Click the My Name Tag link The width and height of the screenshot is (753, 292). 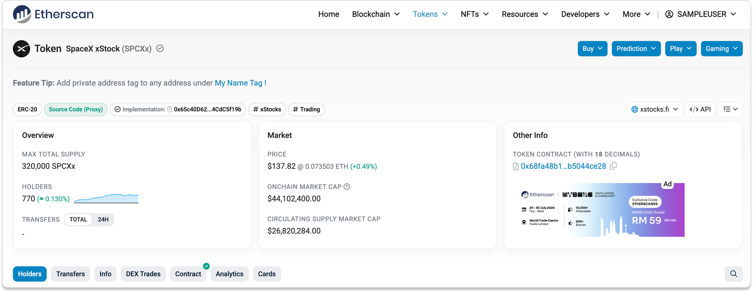click(x=241, y=83)
